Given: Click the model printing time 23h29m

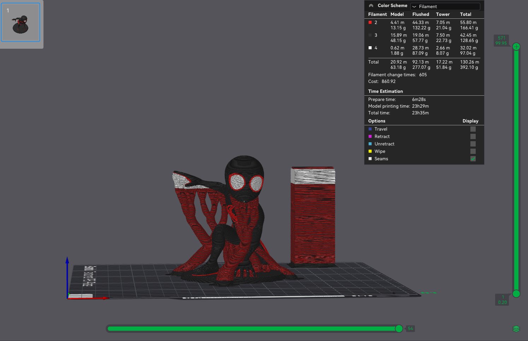Looking at the screenshot, I should tap(420, 106).
